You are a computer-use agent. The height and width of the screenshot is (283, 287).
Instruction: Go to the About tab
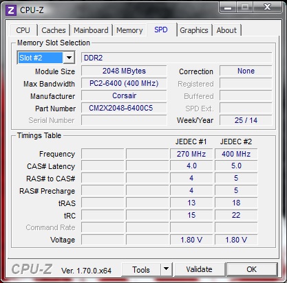point(226,30)
